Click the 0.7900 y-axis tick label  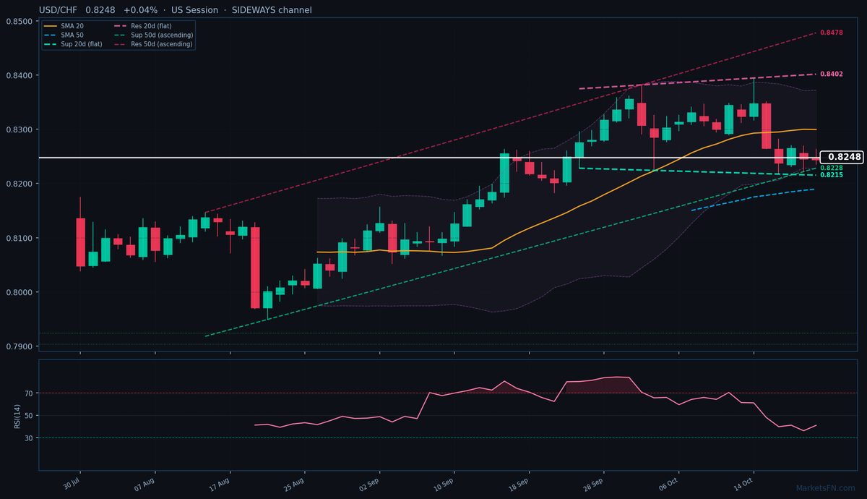(18, 347)
